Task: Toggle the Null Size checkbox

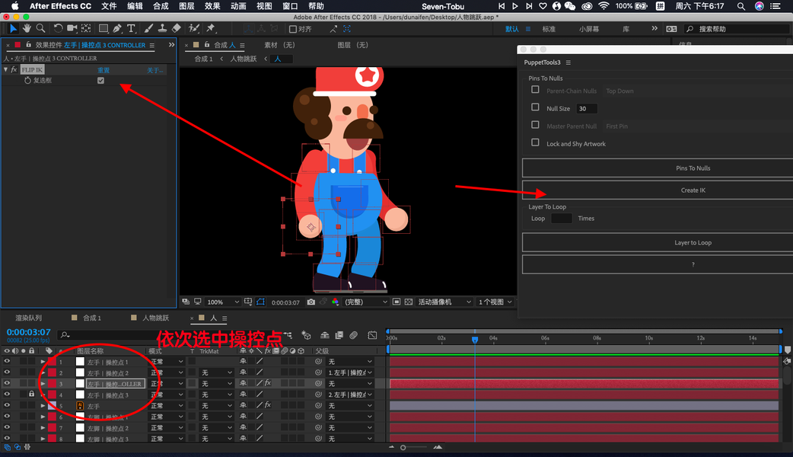Action: coord(535,107)
